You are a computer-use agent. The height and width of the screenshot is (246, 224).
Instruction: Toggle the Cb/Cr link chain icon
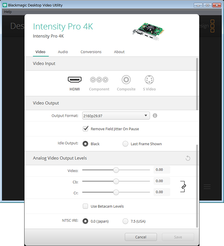[x=183, y=186]
